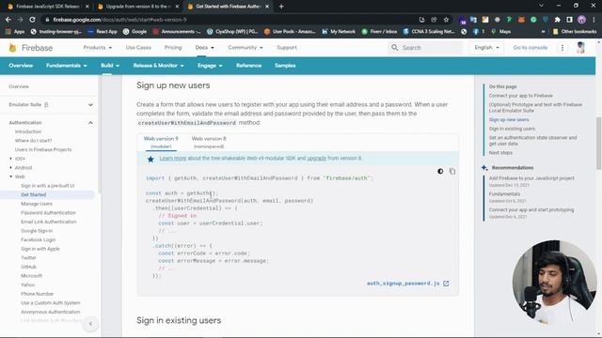Image resolution: width=602 pixels, height=338 pixels.
Task: Expand the Fundamentals menu
Action: tap(67, 66)
